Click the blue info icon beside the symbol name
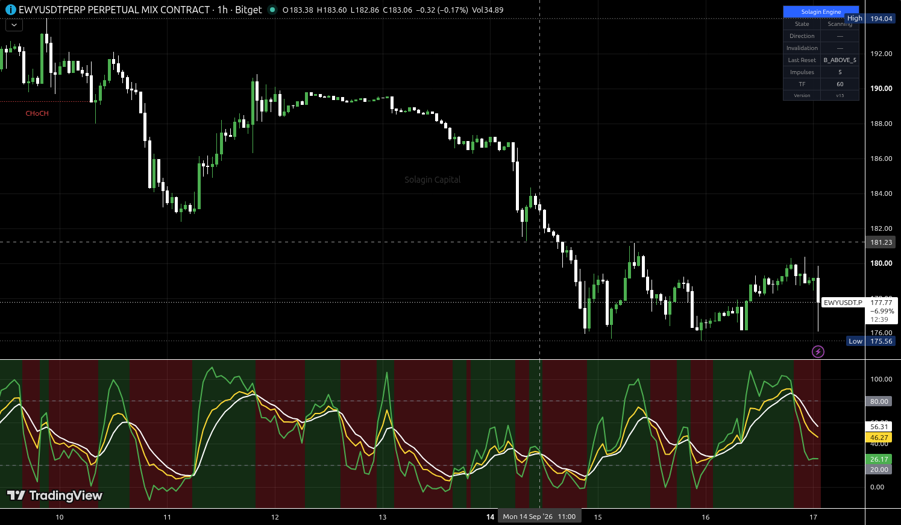The height and width of the screenshot is (525, 901). click(x=10, y=10)
